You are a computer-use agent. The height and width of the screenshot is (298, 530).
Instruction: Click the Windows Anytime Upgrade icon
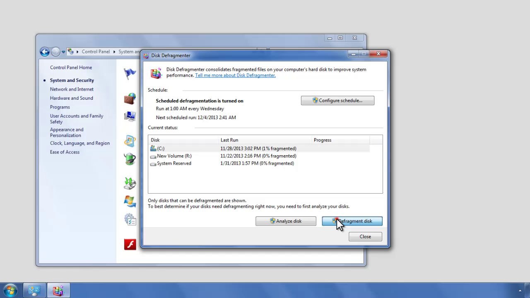[x=130, y=202]
